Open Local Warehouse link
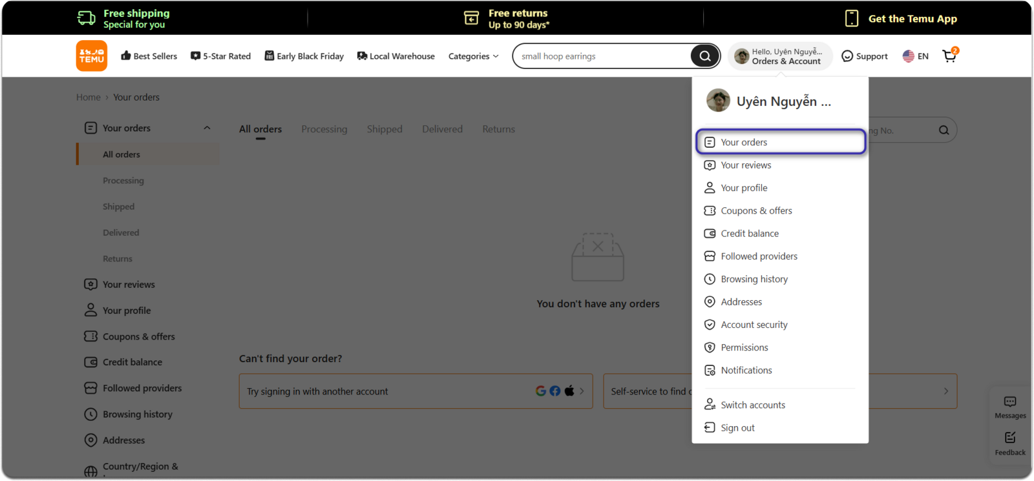The height and width of the screenshot is (481, 1034). click(396, 56)
